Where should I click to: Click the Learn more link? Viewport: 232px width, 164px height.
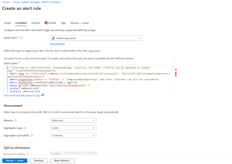point(94,51)
